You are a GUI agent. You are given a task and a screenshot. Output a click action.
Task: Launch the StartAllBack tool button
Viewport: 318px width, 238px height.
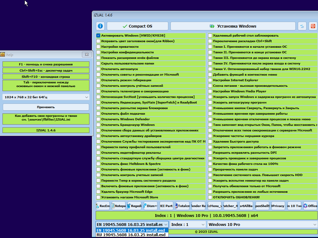coord(246,206)
